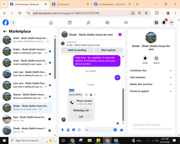The image size is (180, 144).
Task: Open Raul 3beds 2baths conversation
Action: (27, 119)
